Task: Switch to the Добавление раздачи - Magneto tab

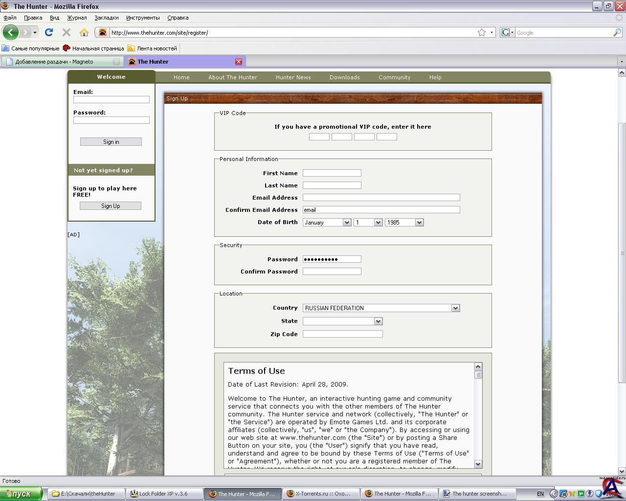Action: click(62, 62)
